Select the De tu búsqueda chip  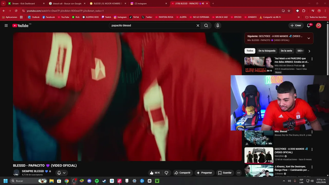(x=267, y=51)
